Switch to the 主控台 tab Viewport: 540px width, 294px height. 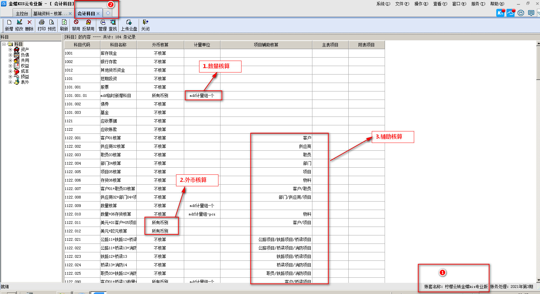click(x=22, y=14)
